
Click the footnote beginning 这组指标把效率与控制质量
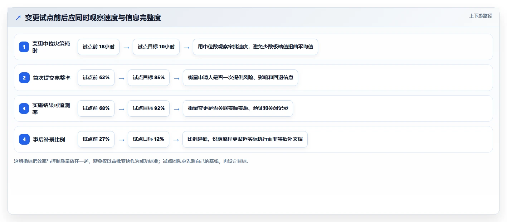click(132, 161)
